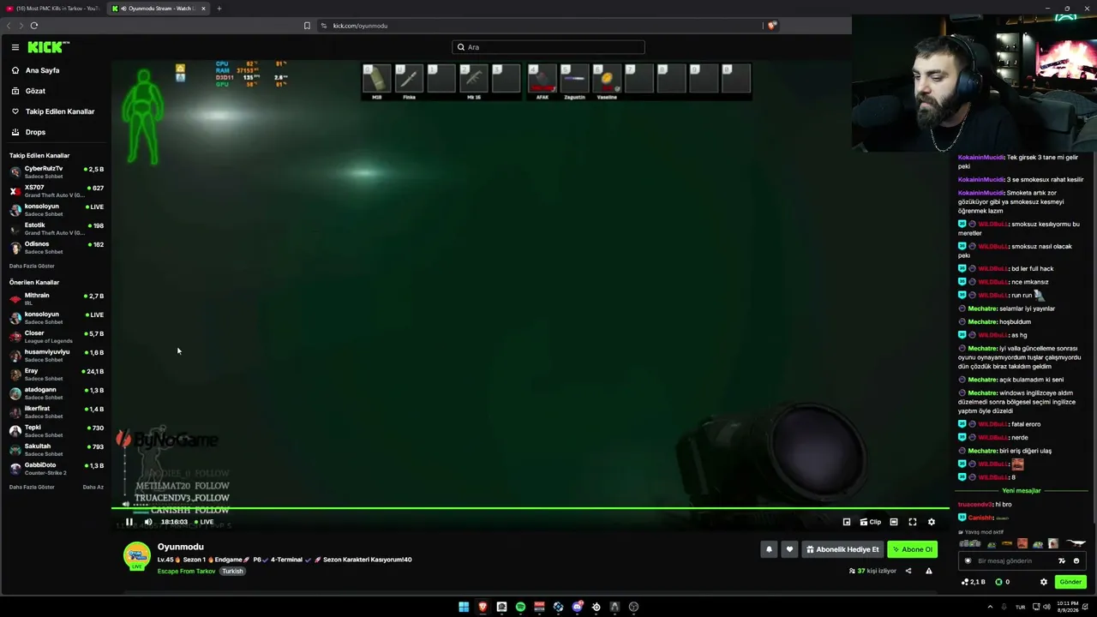Image resolution: width=1097 pixels, height=617 pixels.
Task: Toggle notification bell for Oyunmodu
Action: coord(769,549)
